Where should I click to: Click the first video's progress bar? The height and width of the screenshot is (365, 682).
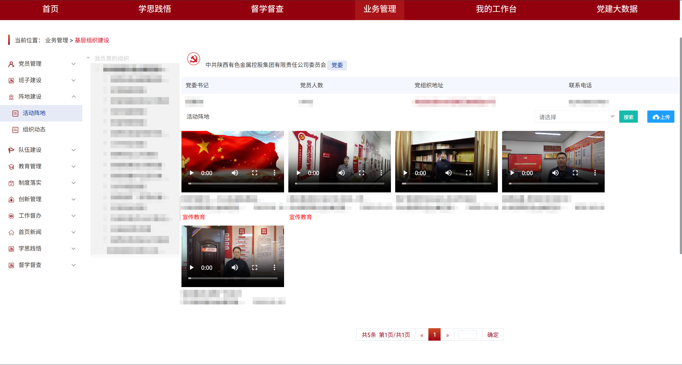point(233,184)
